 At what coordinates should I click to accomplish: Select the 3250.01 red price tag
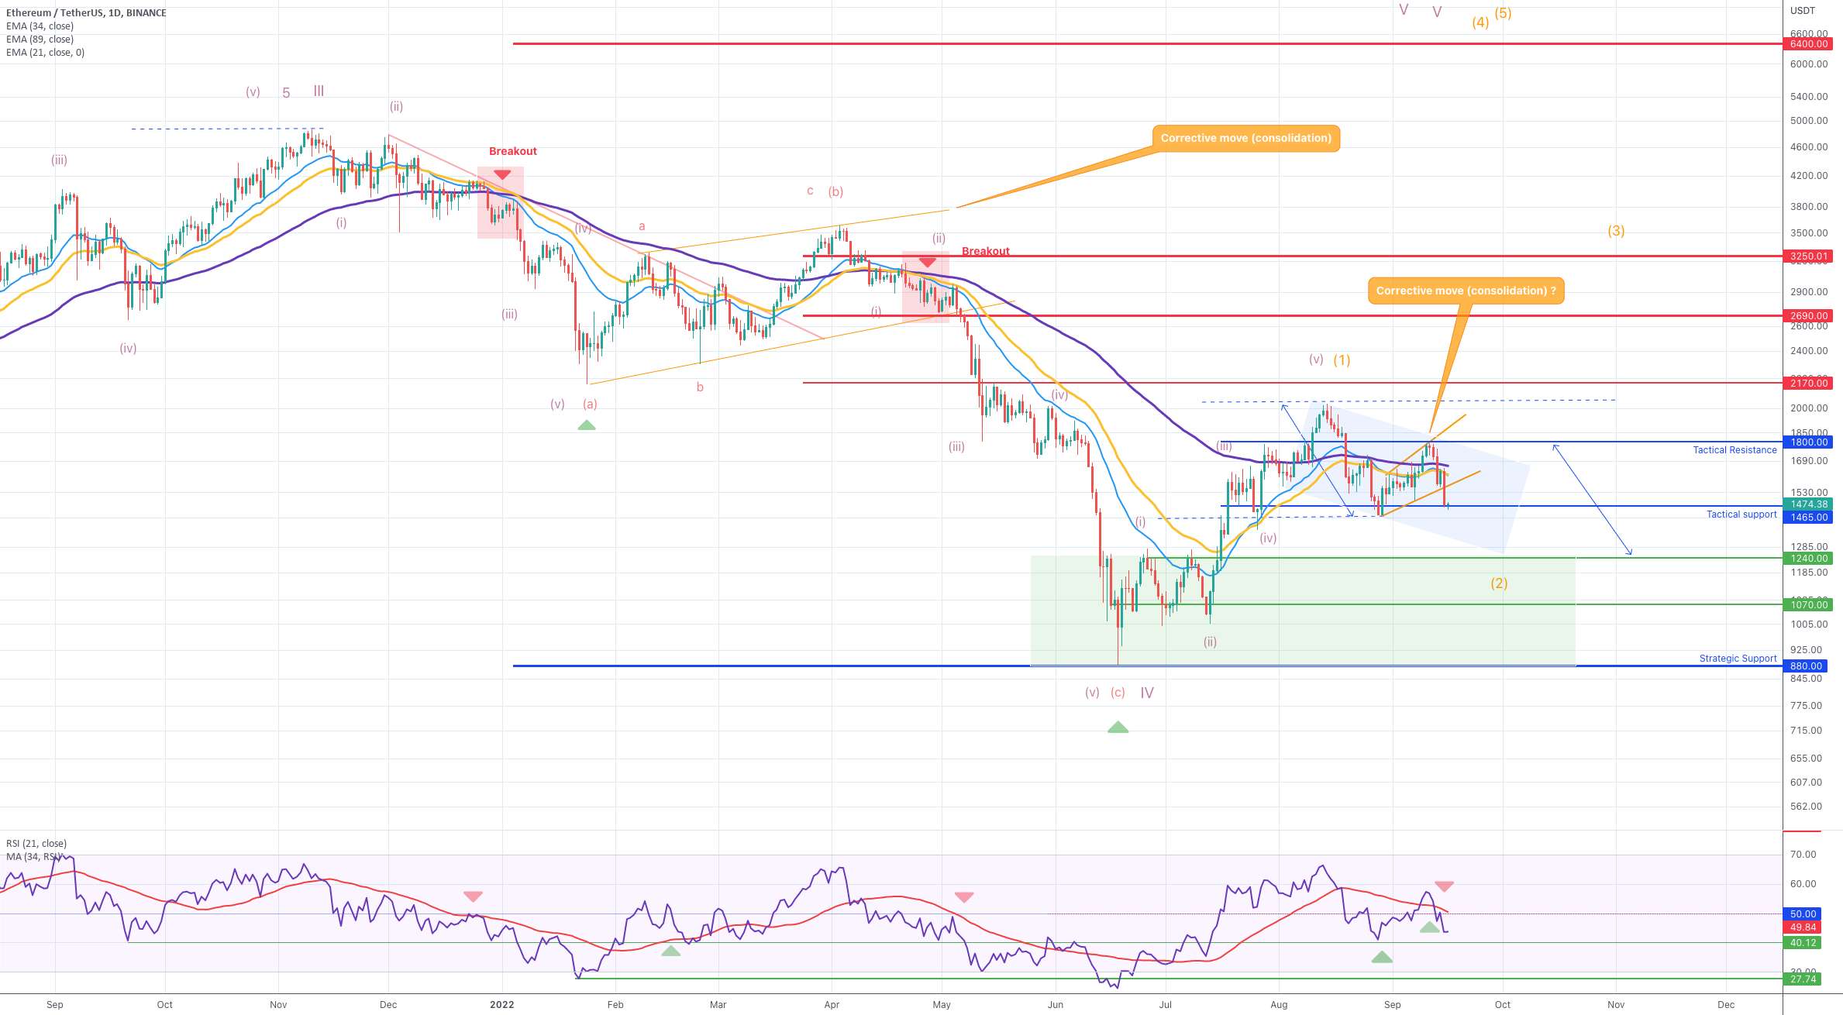1809,256
